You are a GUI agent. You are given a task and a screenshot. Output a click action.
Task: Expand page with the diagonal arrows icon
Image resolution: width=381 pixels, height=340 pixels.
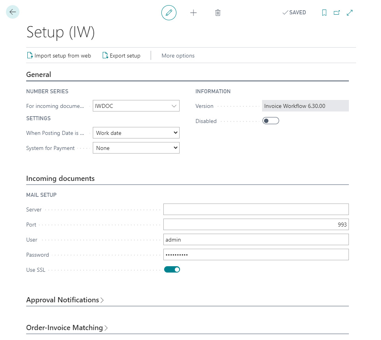pyautogui.click(x=350, y=13)
